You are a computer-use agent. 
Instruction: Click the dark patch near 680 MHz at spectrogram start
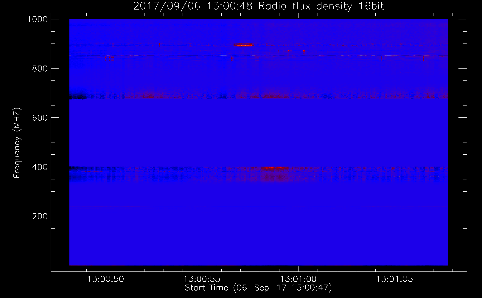point(78,97)
